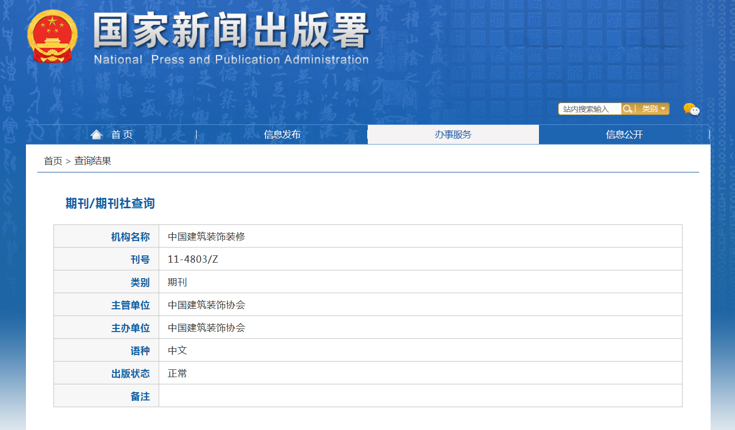Image resolution: width=735 pixels, height=430 pixels.
Task: Open the 首页 navigation menu item
Action: 122,135
